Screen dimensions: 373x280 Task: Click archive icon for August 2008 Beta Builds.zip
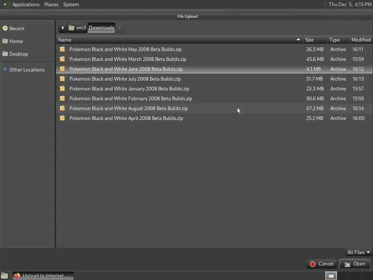62,108
